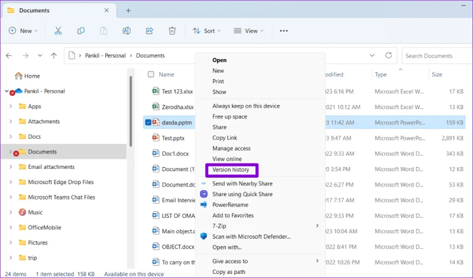Click the Quick Share icon in menu
Screen dimensions: 473x278
pos(203,194)
